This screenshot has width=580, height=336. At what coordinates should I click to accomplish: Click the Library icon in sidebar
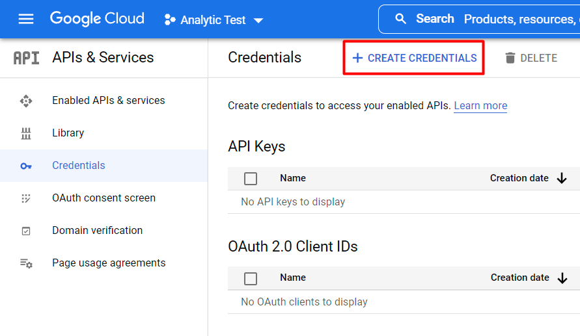point(26,133)
